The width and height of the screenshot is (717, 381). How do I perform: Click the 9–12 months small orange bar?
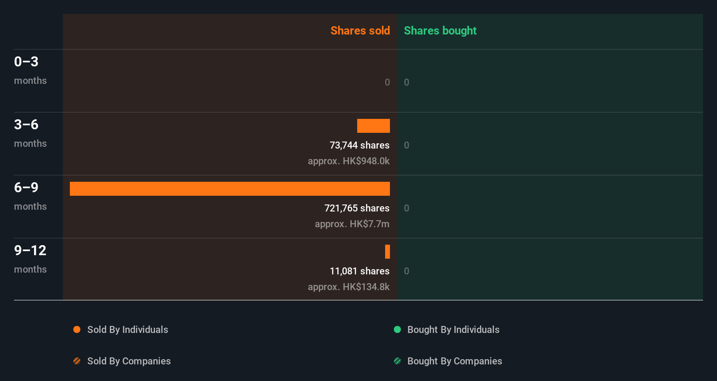tap(387, 252)
